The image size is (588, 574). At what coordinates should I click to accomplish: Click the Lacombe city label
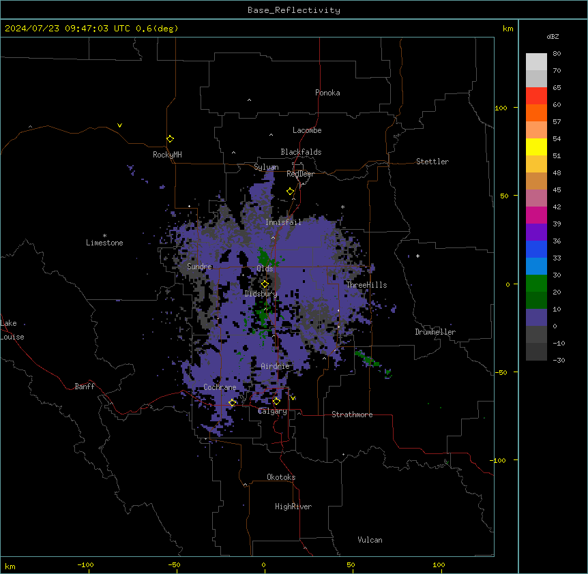(x=307, y=130)
